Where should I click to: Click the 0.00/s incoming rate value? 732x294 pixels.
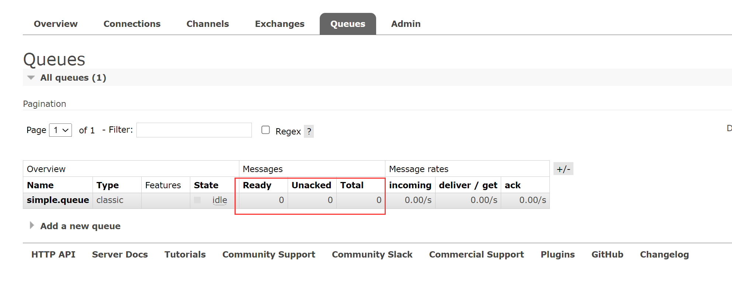tap(418, 200)
